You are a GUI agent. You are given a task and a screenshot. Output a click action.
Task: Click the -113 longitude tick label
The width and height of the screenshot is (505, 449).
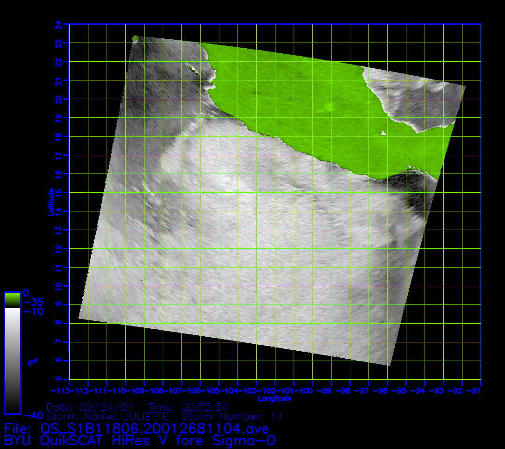pos(62,391)
